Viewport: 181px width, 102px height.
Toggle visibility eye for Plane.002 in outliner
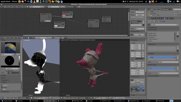(x=175, y=13)
